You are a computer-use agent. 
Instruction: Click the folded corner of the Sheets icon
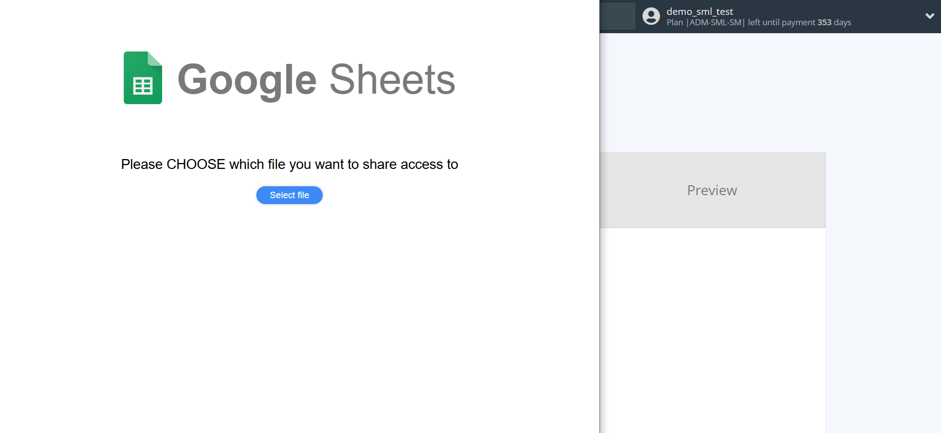pyautogui.click(x=155, y=59)
